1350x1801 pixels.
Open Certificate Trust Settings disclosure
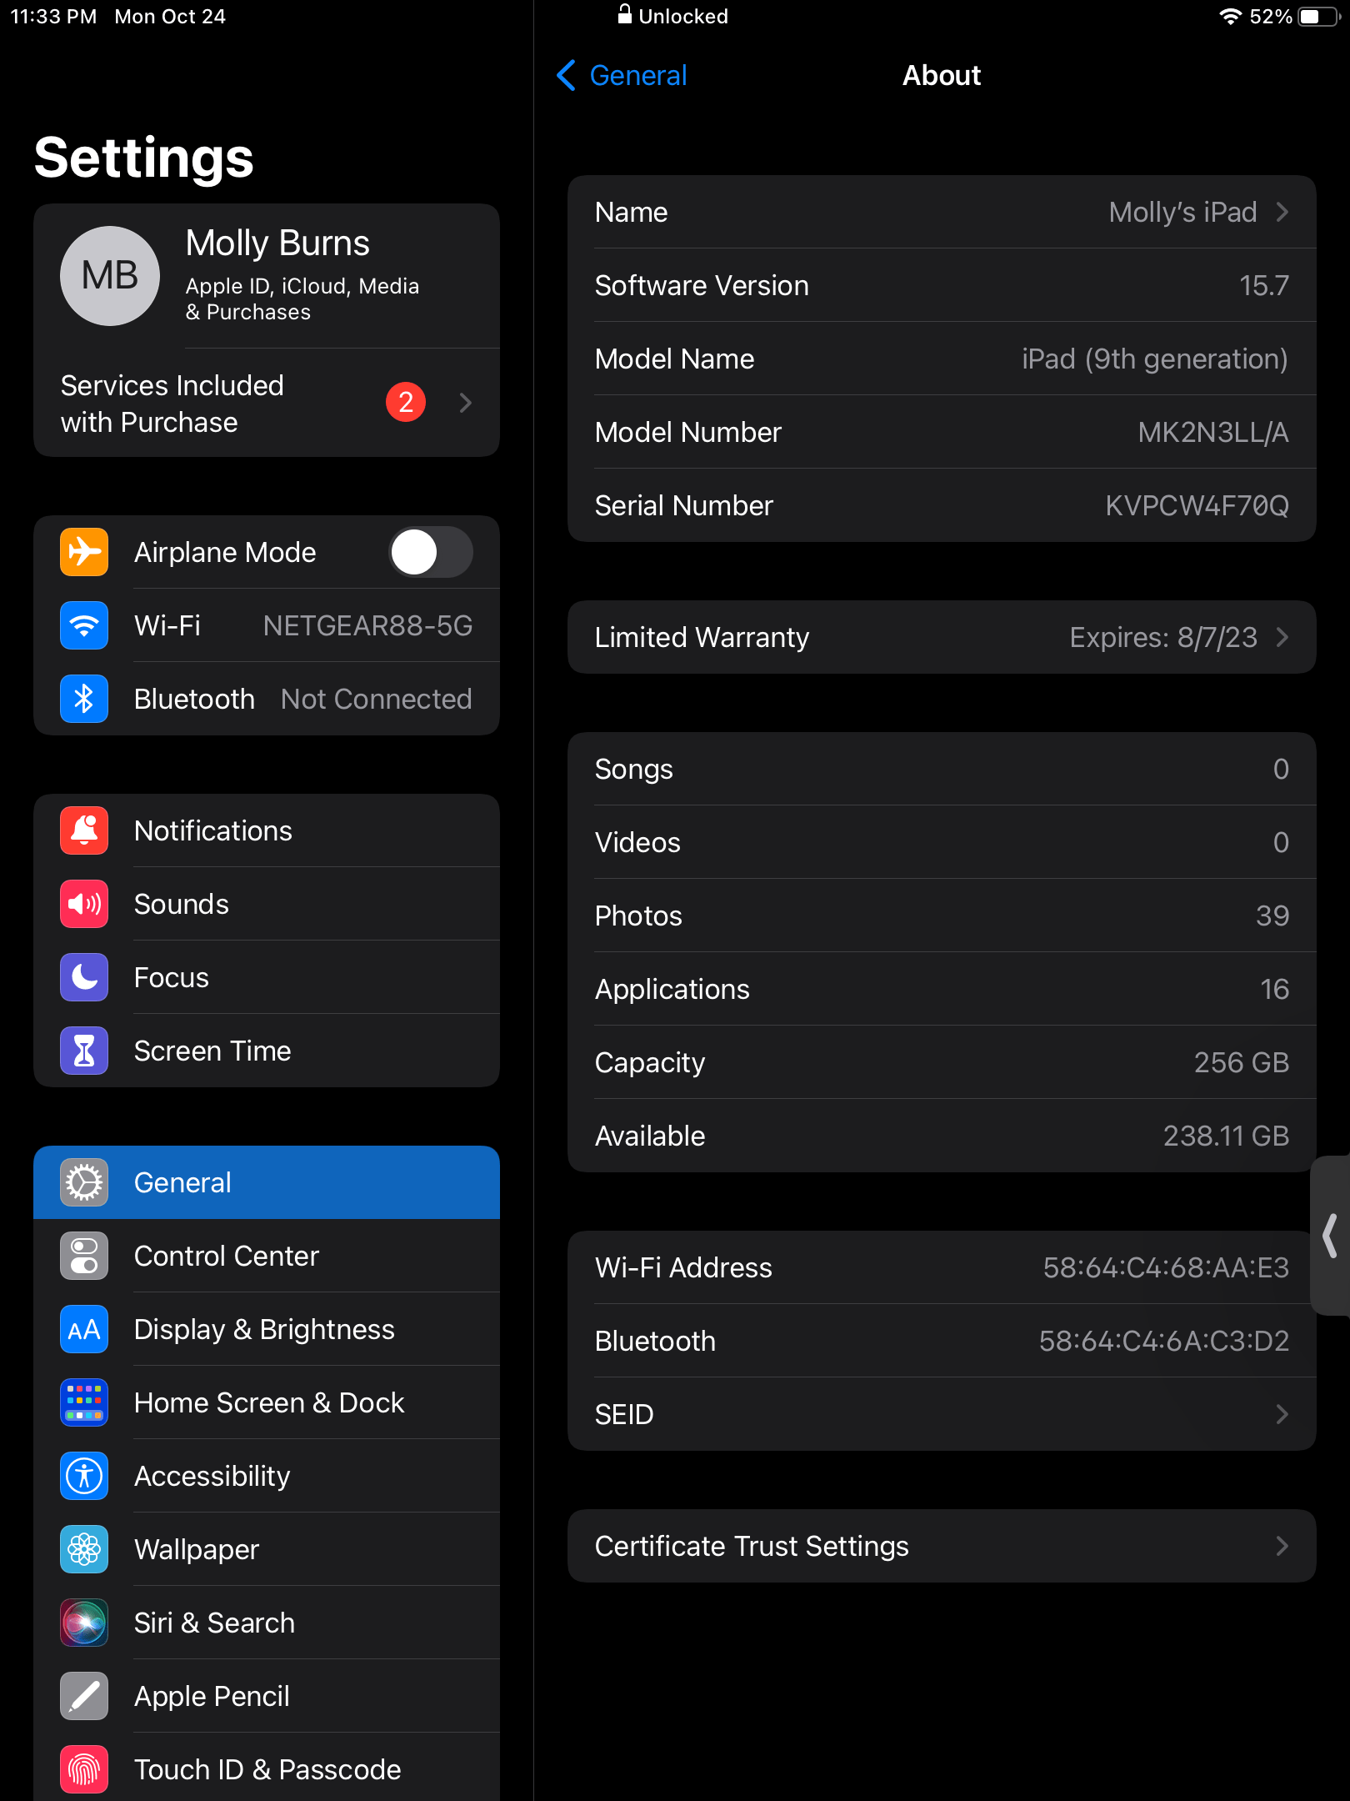[1281, 1546]
